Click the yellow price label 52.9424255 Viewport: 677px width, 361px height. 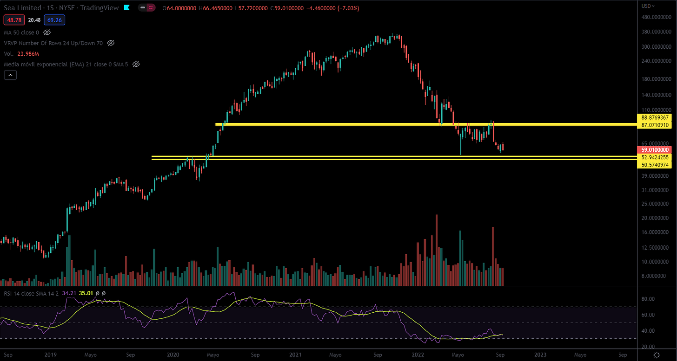tap(655, 157)
